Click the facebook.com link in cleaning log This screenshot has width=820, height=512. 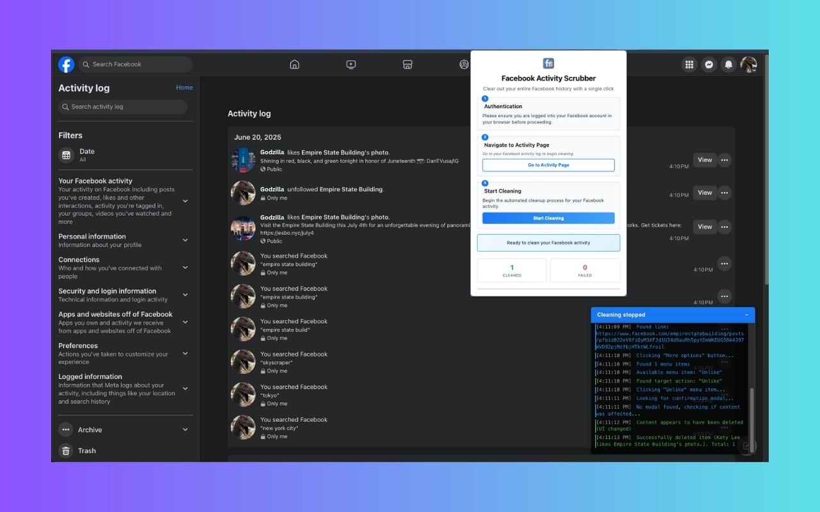(669, 340)
